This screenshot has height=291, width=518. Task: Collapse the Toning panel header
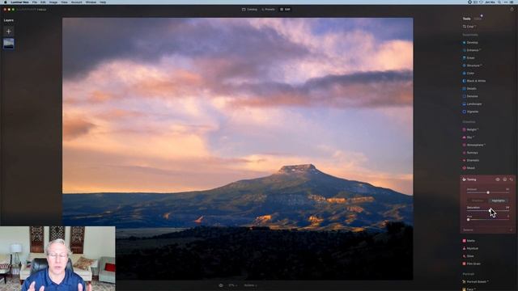472,179
